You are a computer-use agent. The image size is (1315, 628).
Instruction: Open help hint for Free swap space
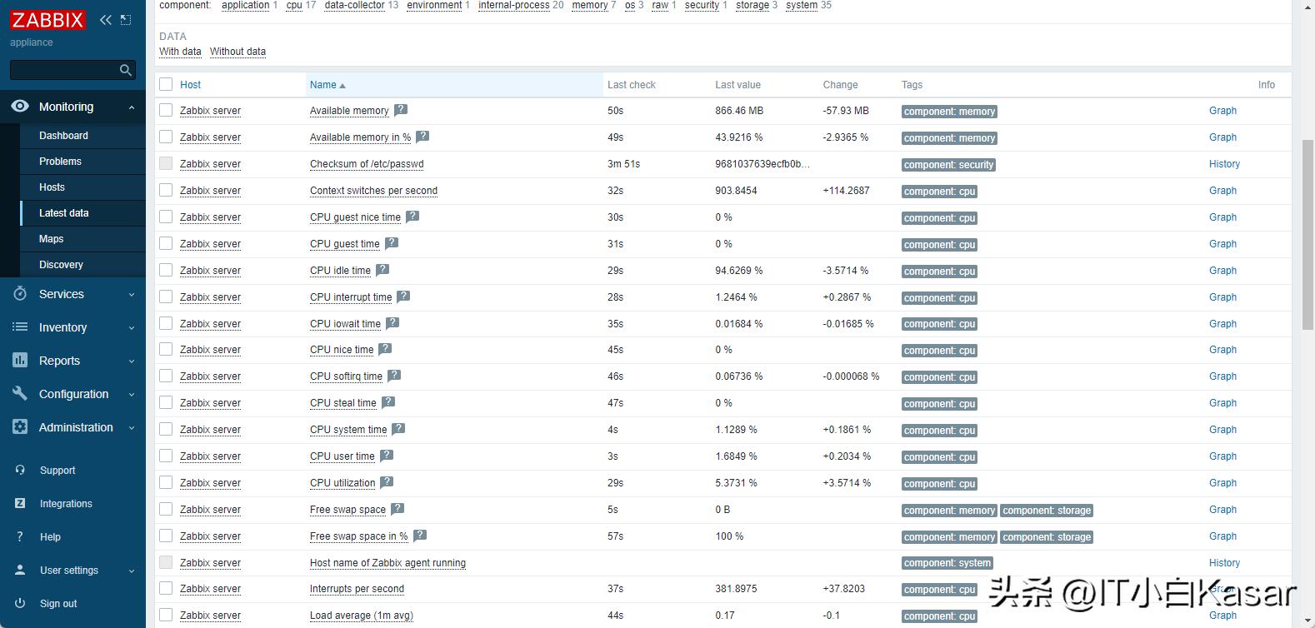click(397, 508)
